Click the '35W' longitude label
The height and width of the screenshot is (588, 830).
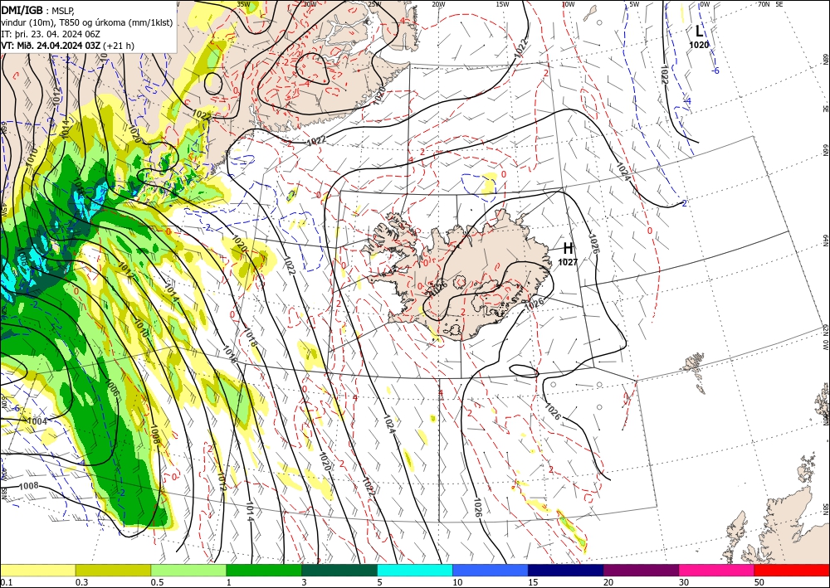click(243, 4)
